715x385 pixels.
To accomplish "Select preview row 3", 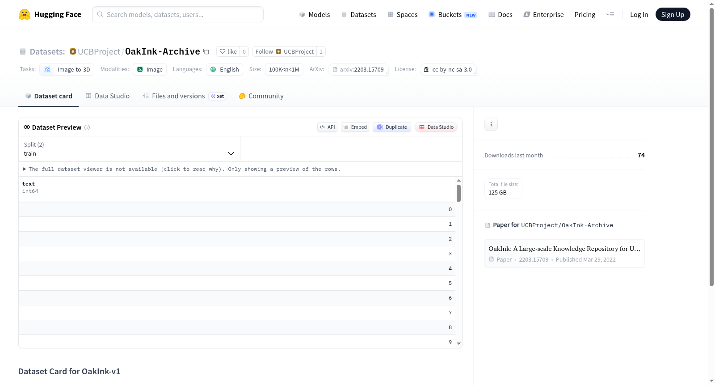I will tap(237, 254).
